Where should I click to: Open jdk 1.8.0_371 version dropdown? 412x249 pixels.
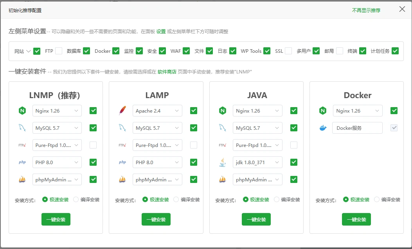coord(257,162)
